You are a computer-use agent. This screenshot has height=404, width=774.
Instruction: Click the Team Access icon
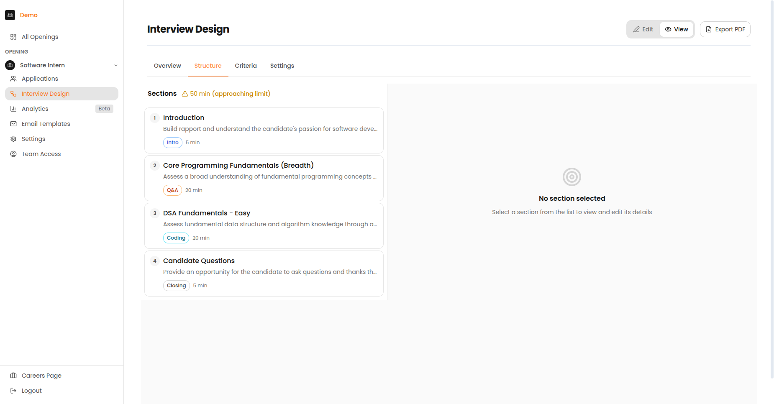(14, 154)
